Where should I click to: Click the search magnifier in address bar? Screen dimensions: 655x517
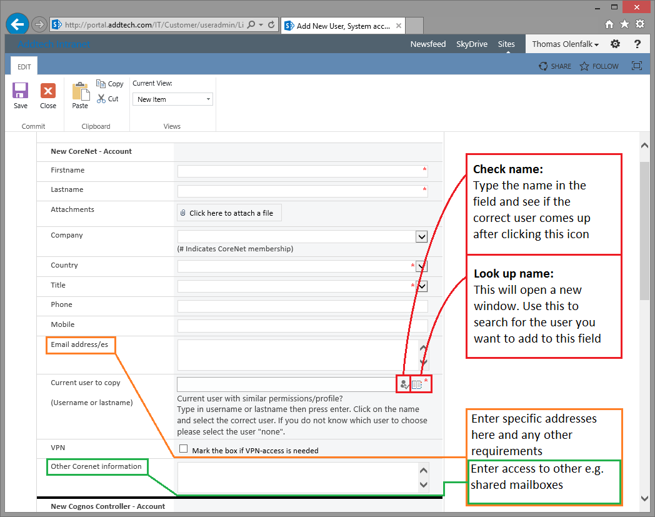(251, 24)
